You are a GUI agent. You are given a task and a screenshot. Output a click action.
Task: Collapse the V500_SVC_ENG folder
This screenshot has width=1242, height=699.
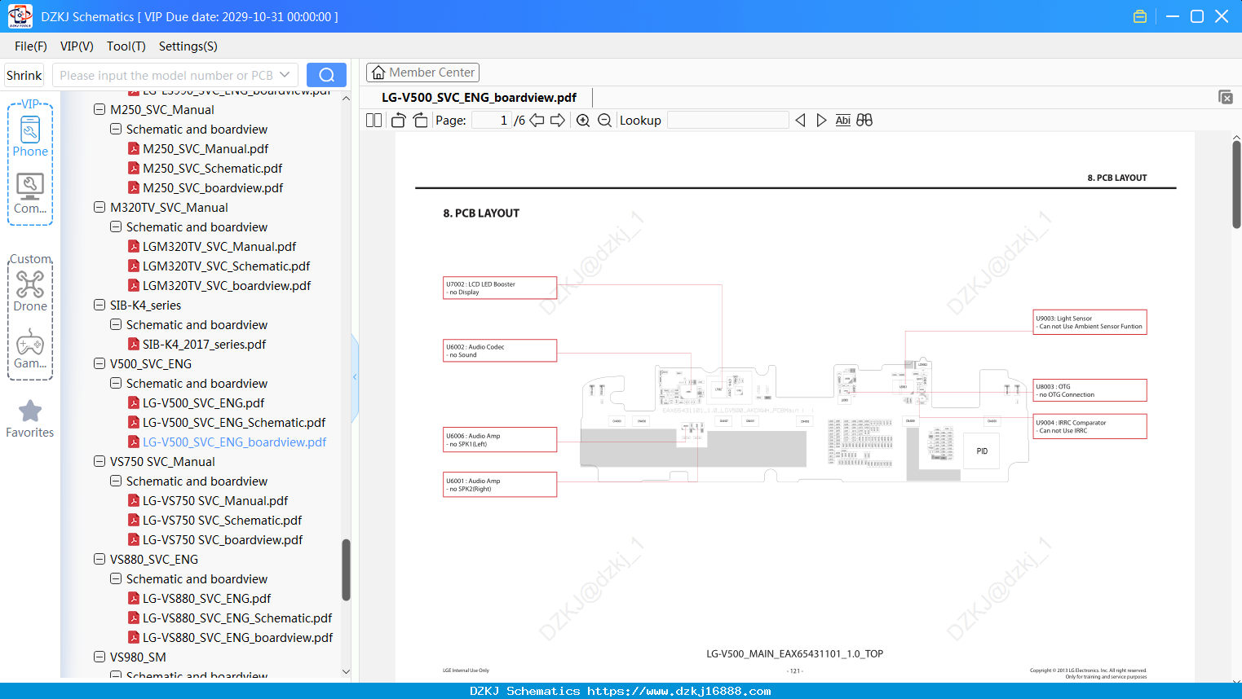pyautogui.click(x=99, y=363)
